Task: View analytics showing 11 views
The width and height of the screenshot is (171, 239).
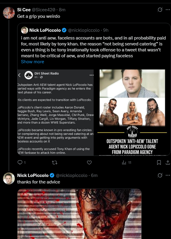Action: click(x=127, y=163)
